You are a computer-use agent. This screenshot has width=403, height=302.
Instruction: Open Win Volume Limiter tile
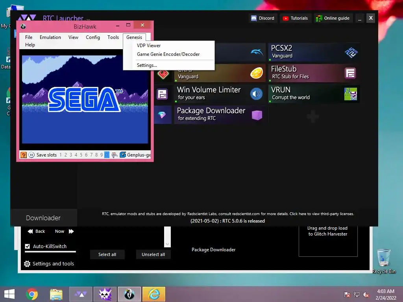pos(220,94)
